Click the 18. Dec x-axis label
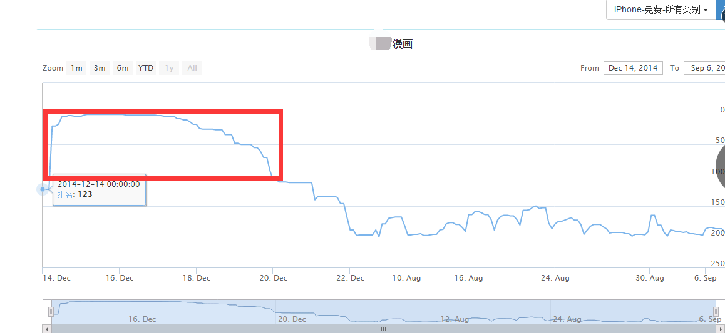725x333 pixels. tap(196, 277)
